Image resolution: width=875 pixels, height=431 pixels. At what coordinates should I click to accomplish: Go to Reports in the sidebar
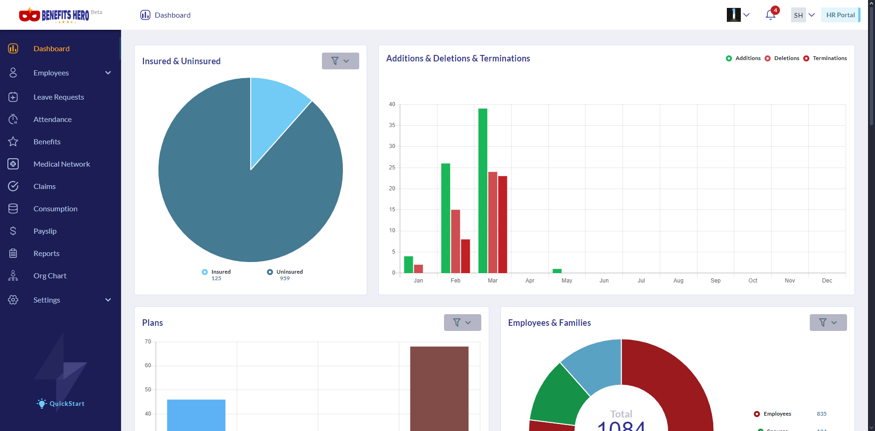tap(47, 253)
